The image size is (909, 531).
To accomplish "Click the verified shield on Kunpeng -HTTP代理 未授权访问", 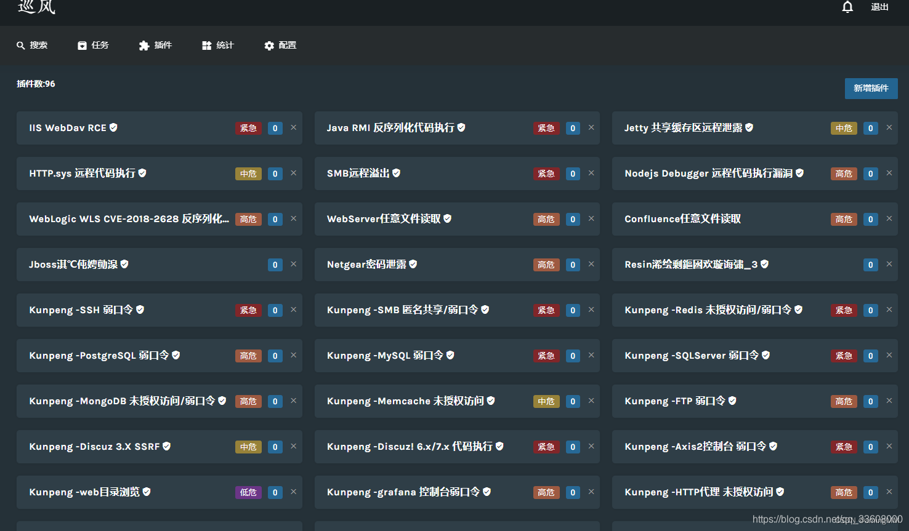I will [780, 492].
